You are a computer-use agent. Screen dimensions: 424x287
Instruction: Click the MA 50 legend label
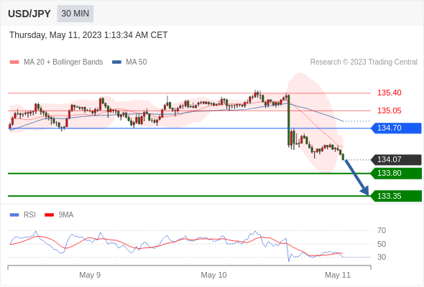tap(137, 62)
